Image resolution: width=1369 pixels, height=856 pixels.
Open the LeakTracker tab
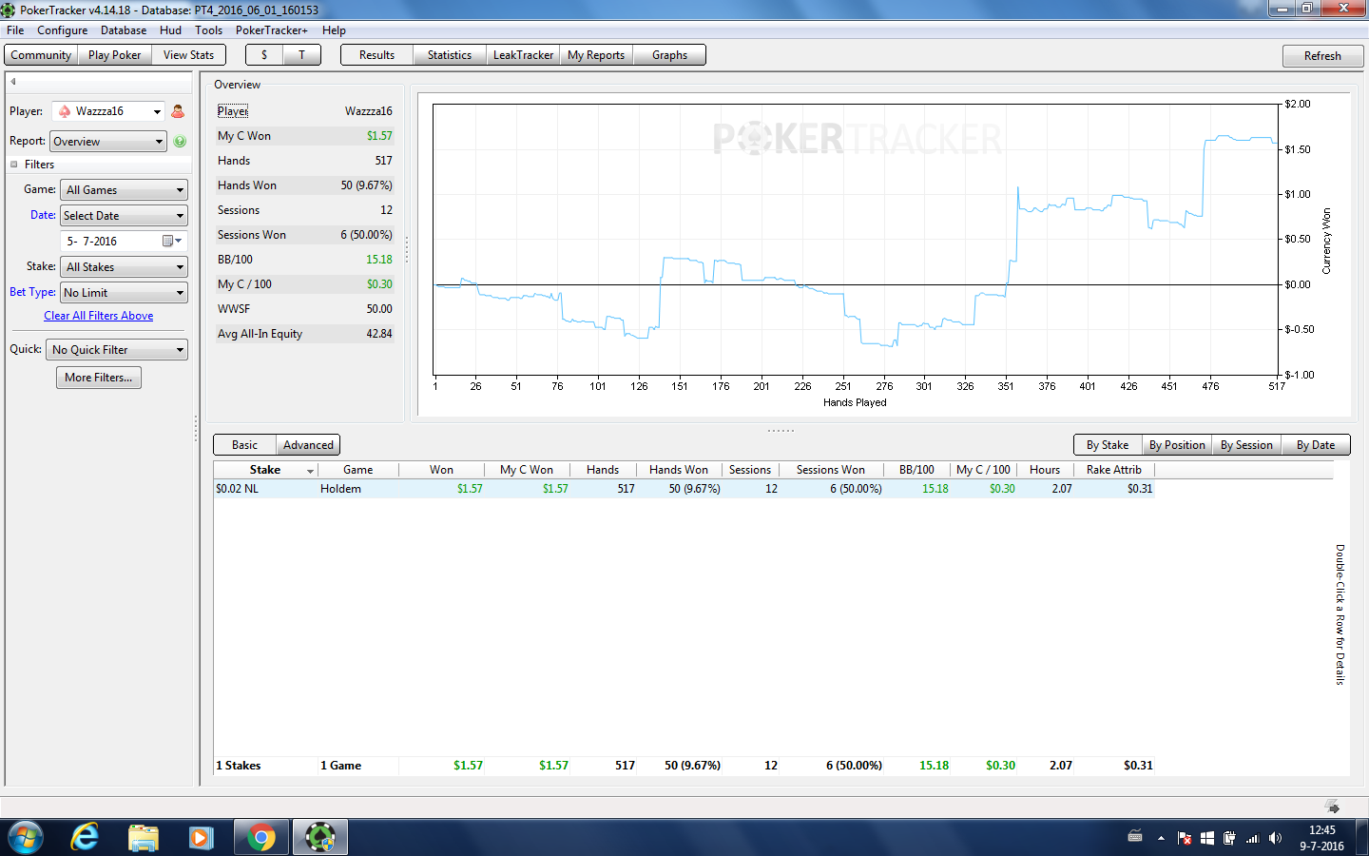523,55
